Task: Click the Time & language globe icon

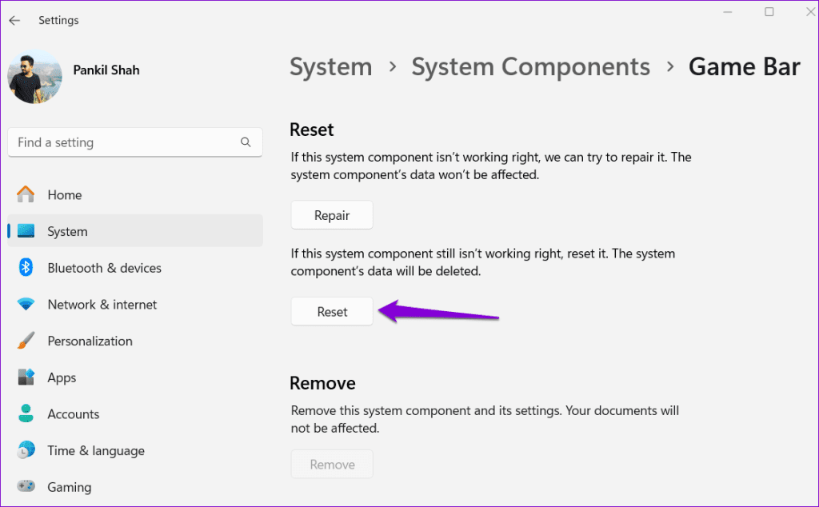Action: click(26, 450)
